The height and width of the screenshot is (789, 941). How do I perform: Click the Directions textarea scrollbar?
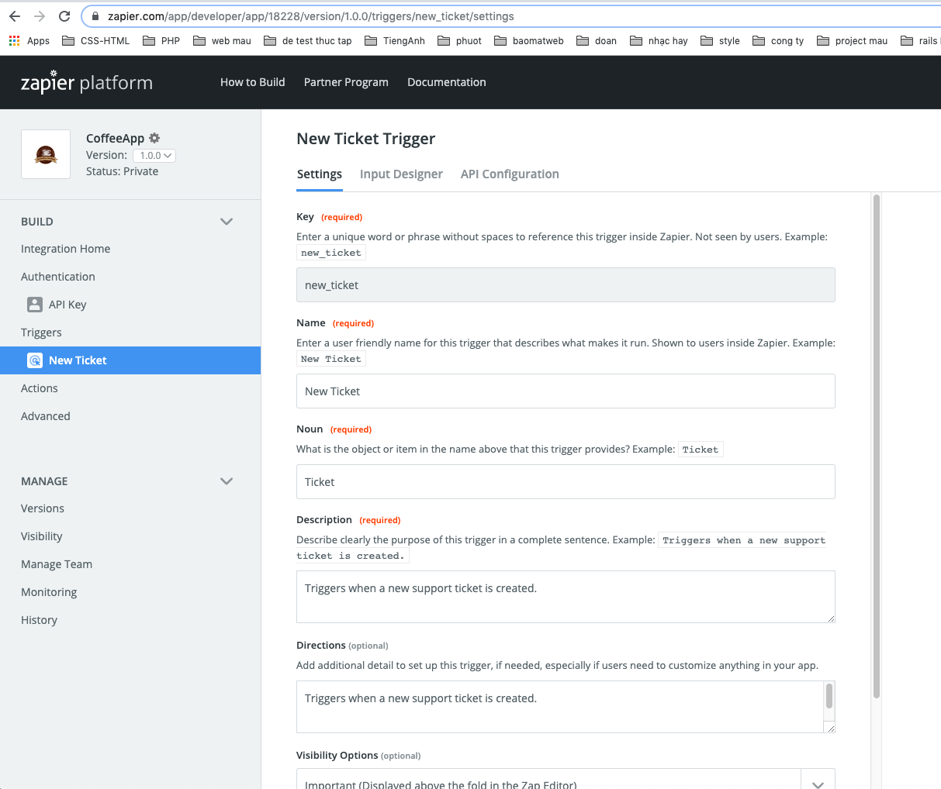(829, 696)
